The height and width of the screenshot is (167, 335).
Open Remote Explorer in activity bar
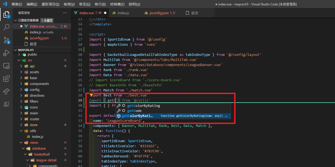[x=6, y=66]
